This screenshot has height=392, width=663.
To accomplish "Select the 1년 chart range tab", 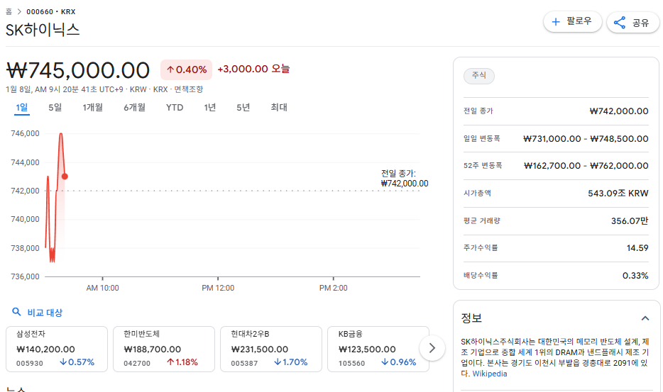I will click(x=209, y=107).
